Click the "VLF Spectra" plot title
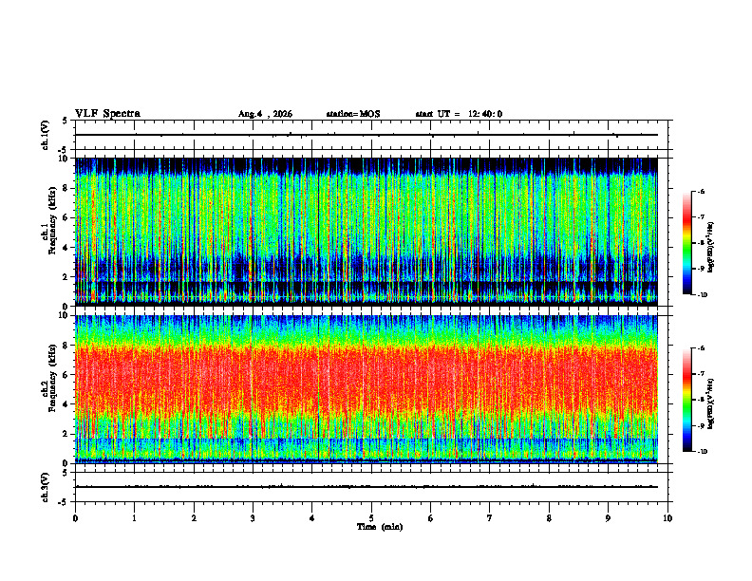This screenshot has height=581, width=752. point(107,114)
